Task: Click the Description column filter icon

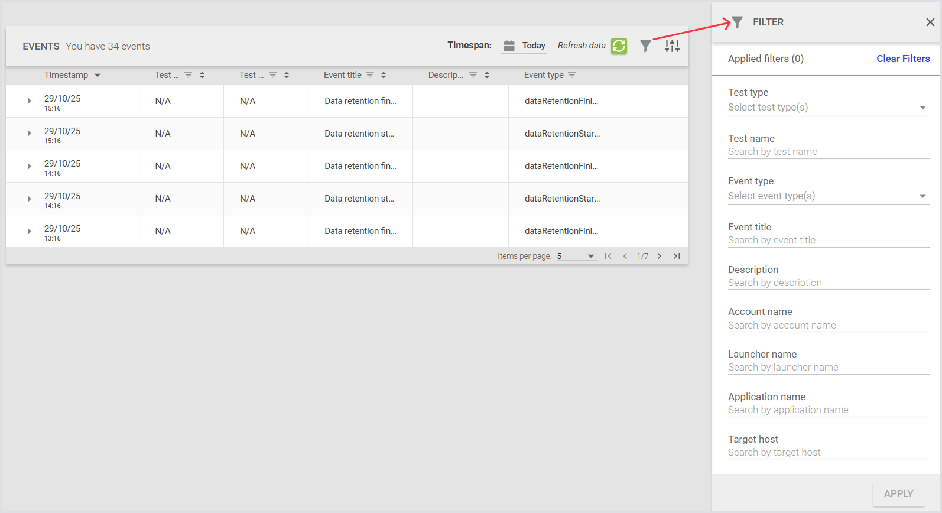Action: (x=473, y=75)
